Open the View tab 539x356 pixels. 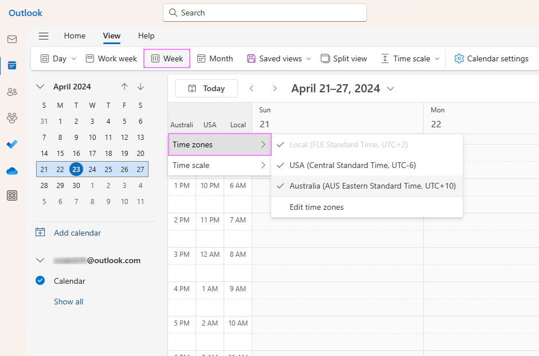click(112, 36)
